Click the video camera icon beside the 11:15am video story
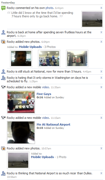The width and height of the screenshot is (105, 180). coord(3,118)
